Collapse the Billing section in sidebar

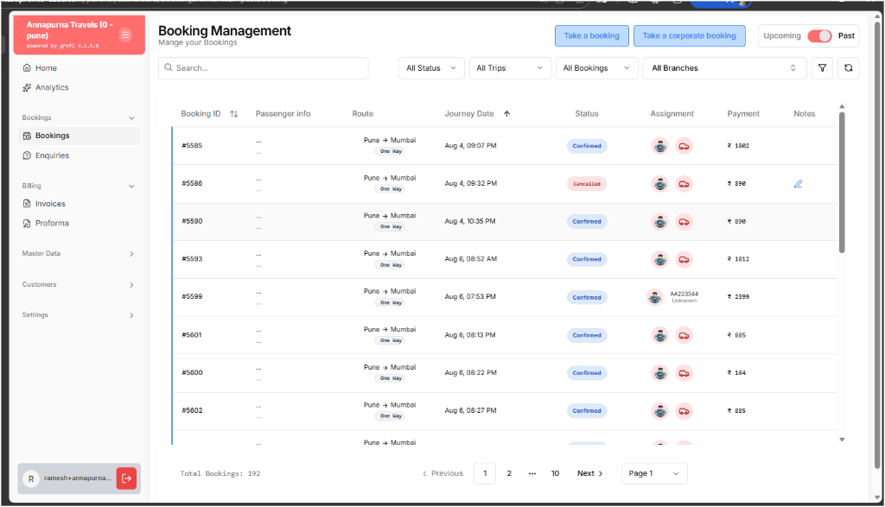point(131,186)
